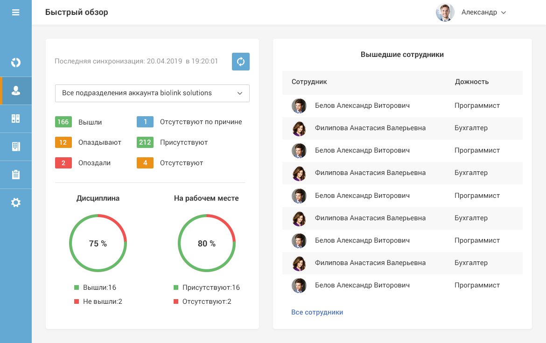Click the blue 1 Отсутствуют по причине badge
Image resolution: width=546 pixels, height=343 pixels.
(x=145, y=122)
